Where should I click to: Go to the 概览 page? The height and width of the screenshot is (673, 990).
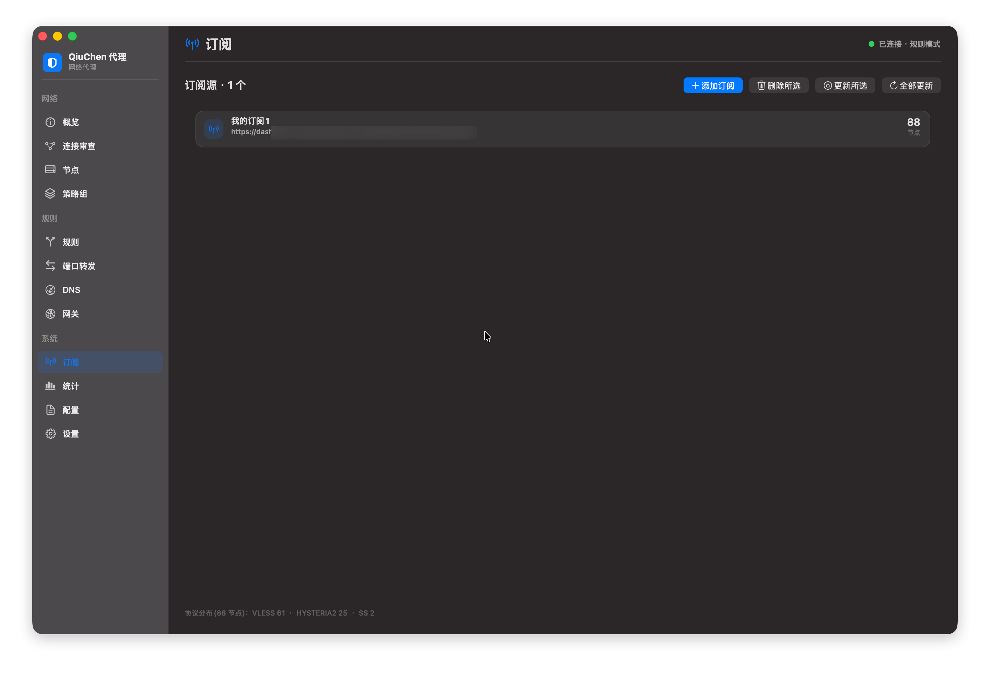click(x=100, y=122)
